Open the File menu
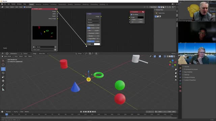 [5, 4]
